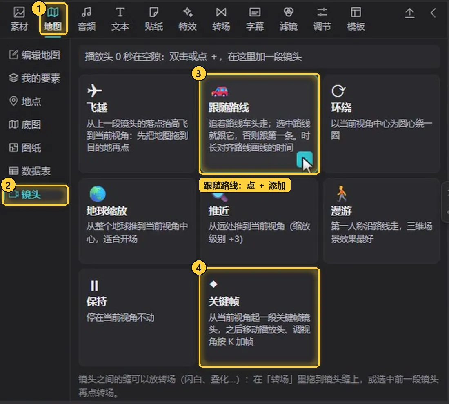The image size is (449, 404).
Task: Choose the 飞越 fly-over shot card
Action: pos(137,124)
